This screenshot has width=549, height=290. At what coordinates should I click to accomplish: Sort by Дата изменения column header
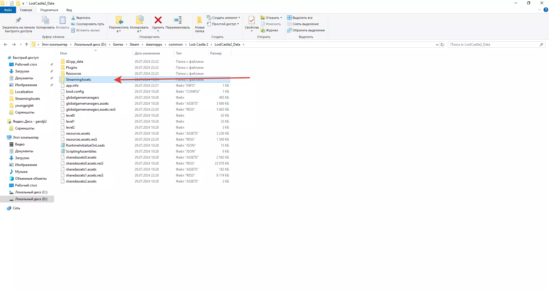click(147, 53)
